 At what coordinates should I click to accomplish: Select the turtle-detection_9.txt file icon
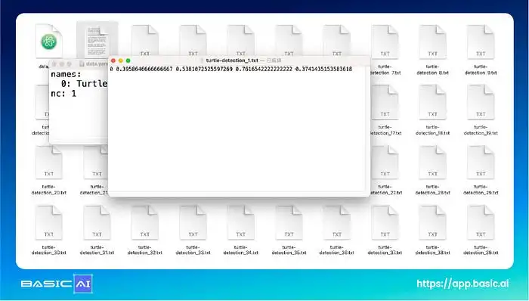click(481, 42)
